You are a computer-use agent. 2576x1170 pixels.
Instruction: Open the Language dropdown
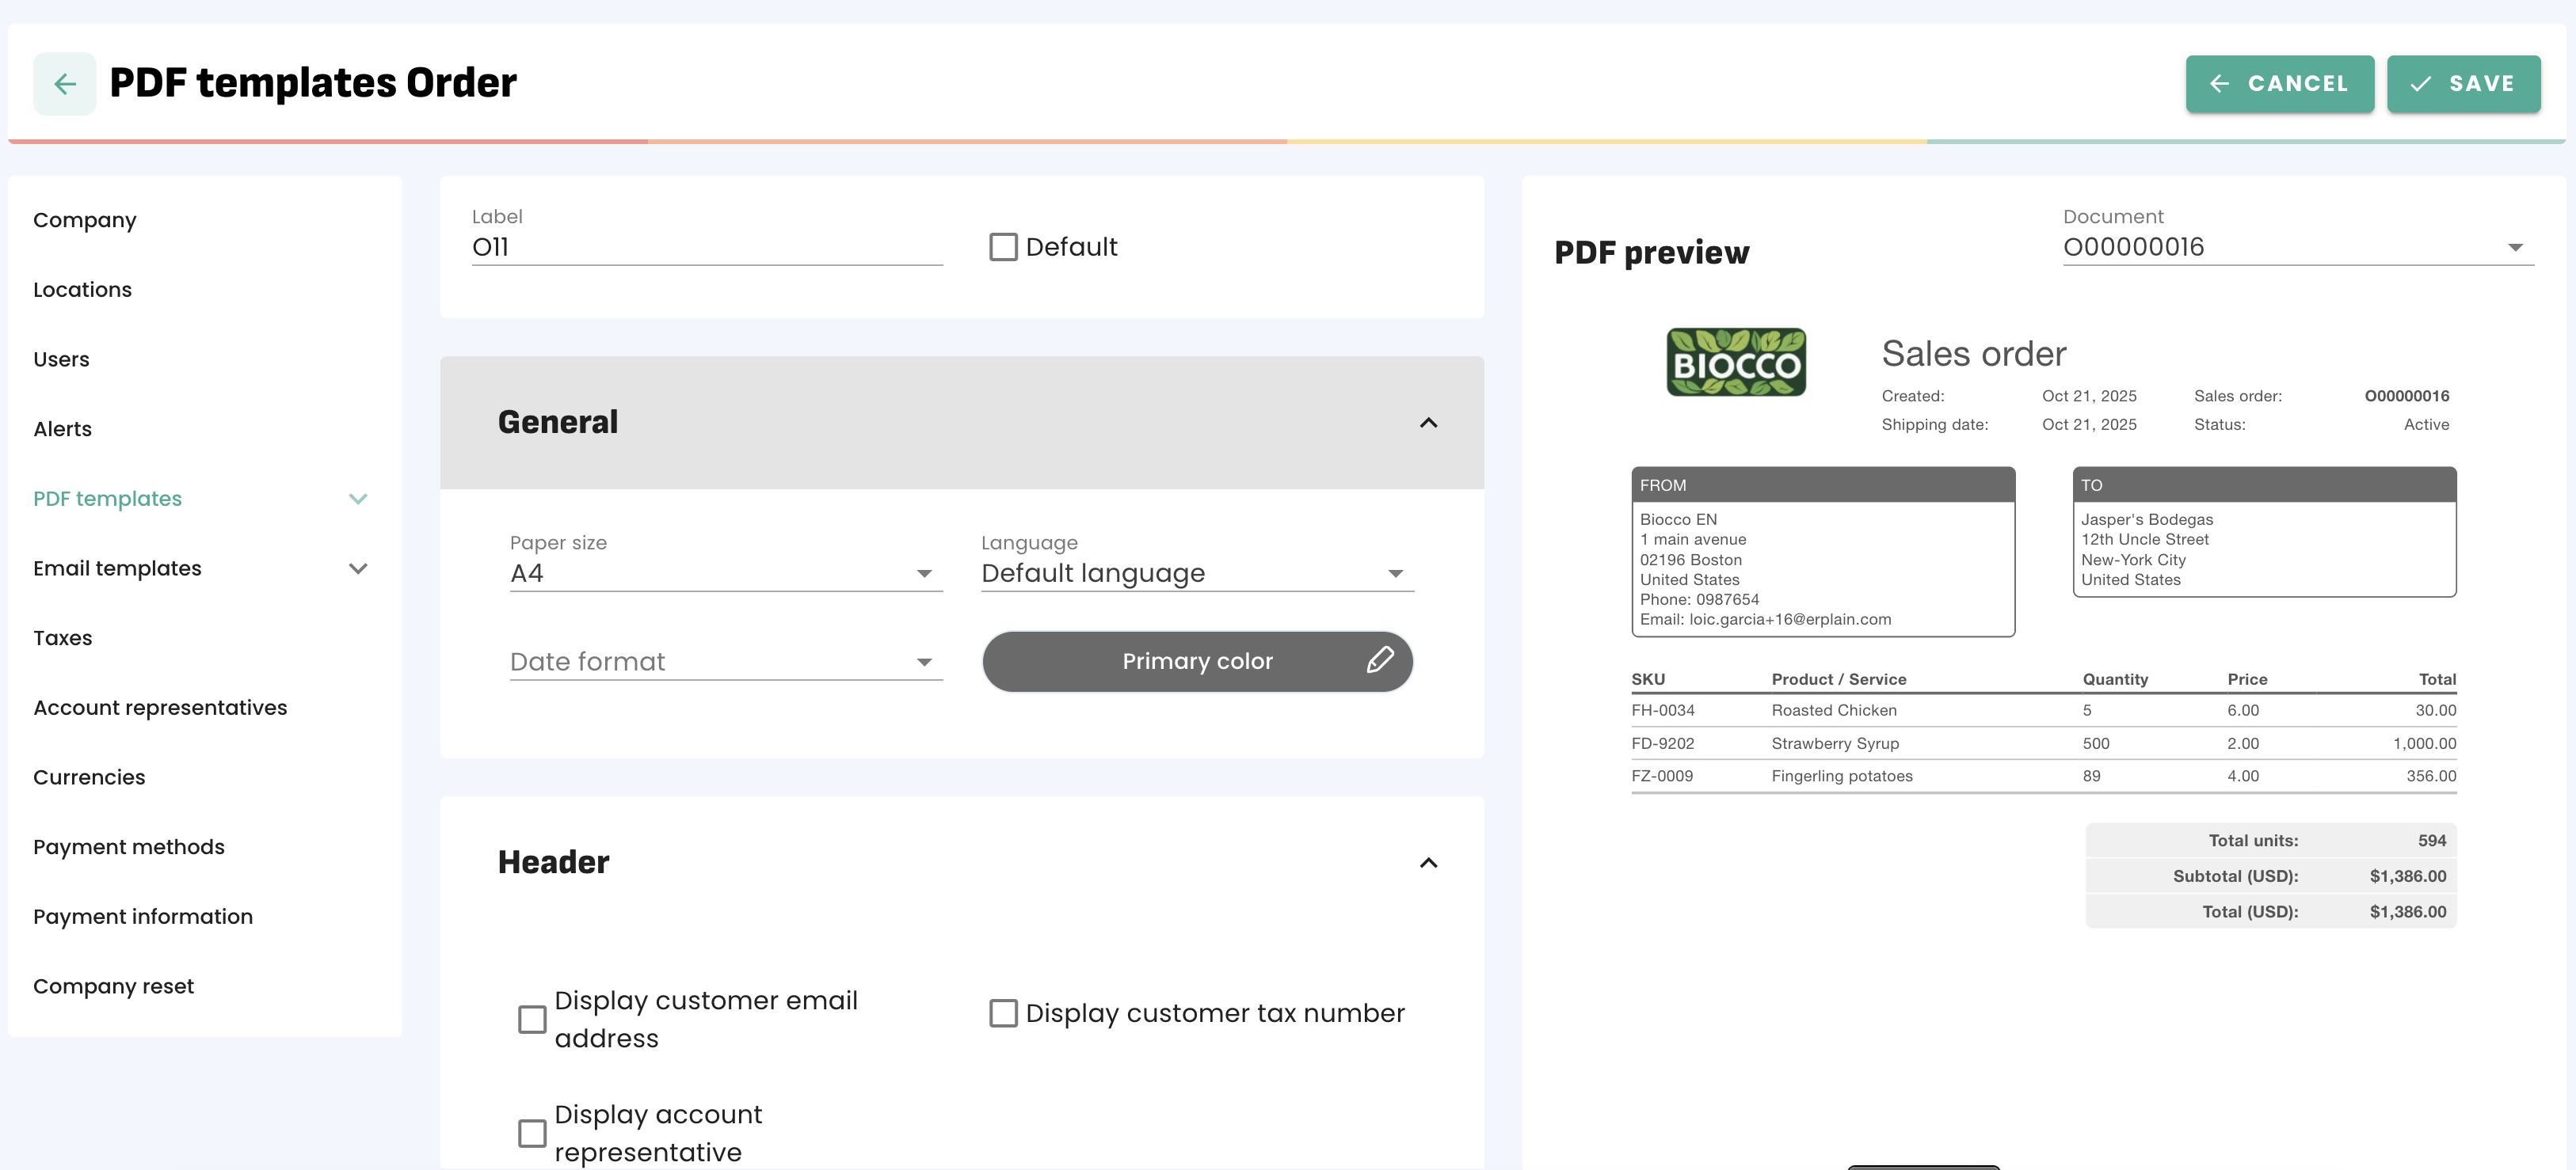pyautogui.click(x=1197, y=573)
